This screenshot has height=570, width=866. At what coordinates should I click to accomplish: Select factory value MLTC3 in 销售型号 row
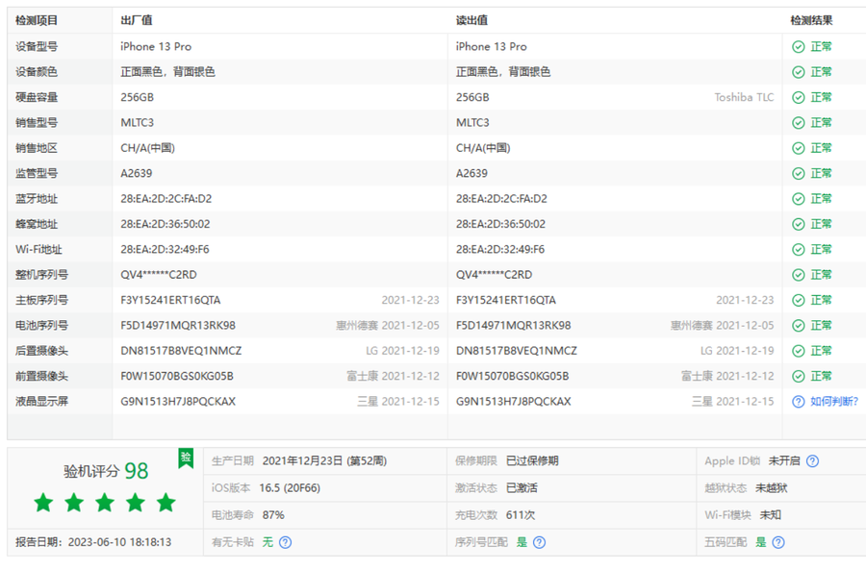pyautogui.click(x=138, y=123)
